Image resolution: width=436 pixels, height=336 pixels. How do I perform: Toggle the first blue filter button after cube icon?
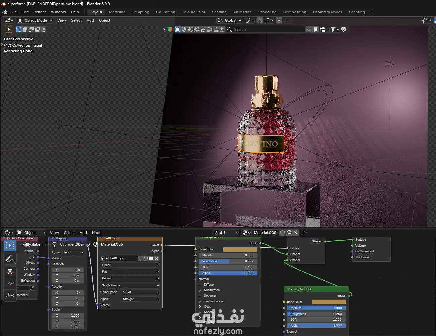pyautogui.click(x=178, y=29)
